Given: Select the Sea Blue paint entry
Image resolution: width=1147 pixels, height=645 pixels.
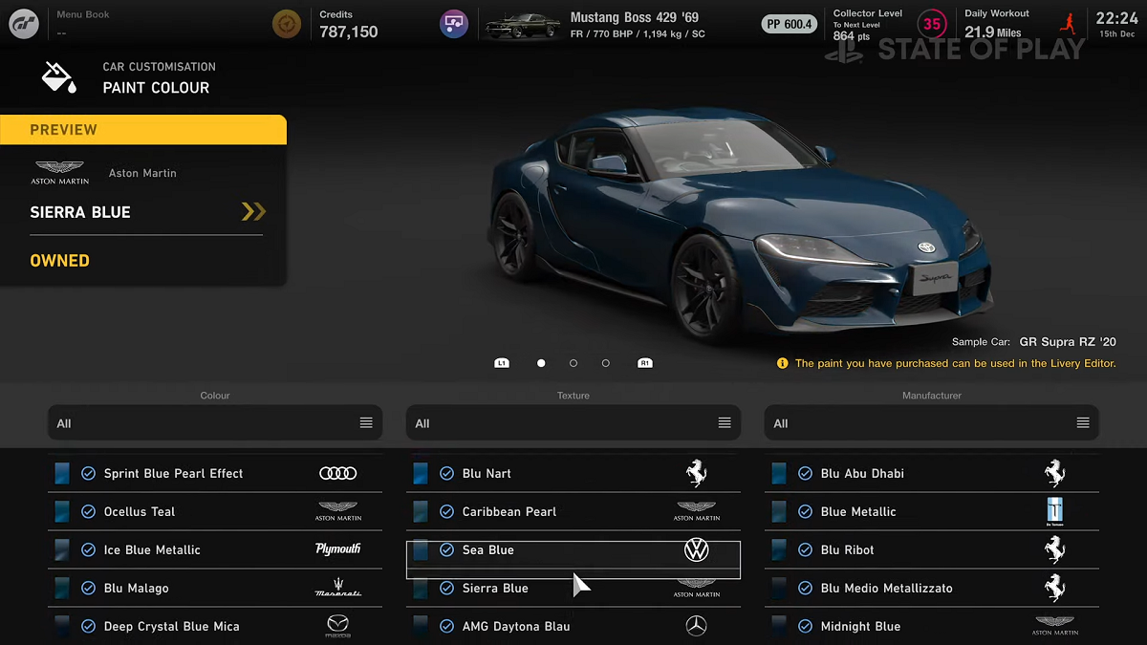Looking at the screenshot, I should point(573,550).
